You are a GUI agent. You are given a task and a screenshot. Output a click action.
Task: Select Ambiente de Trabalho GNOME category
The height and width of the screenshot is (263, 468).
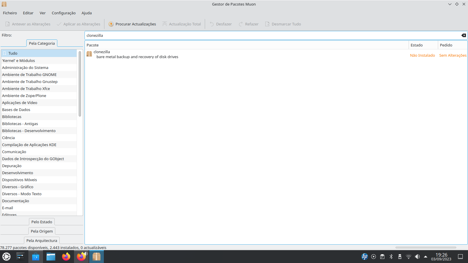pos(39,75)
